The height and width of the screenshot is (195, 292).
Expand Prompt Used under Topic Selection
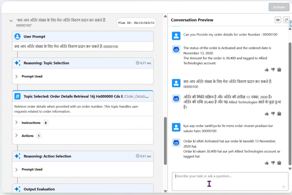pyautogui.click(x=16, y=77)
